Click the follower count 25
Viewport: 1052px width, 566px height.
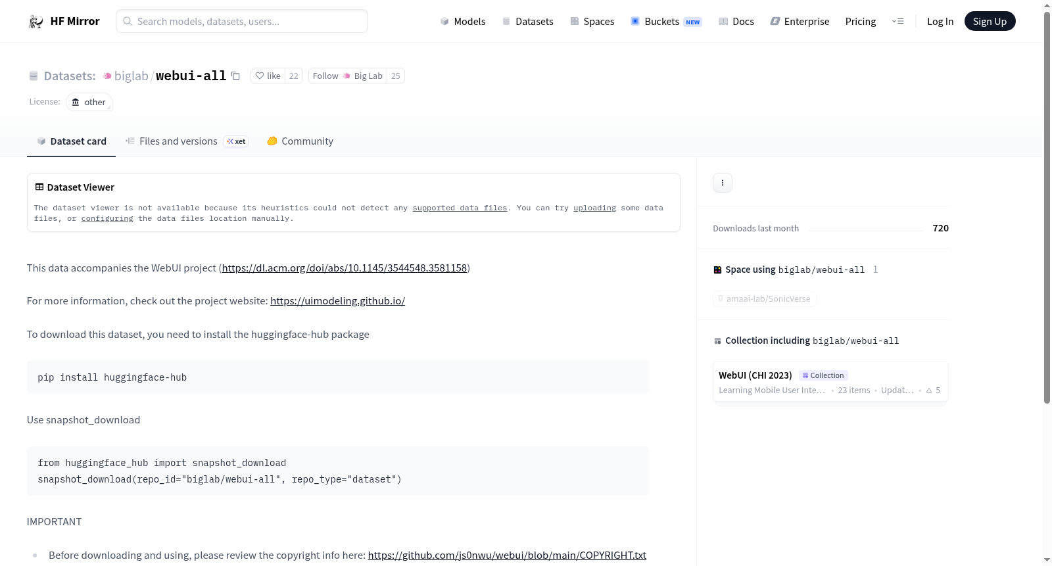coord(396,76)
